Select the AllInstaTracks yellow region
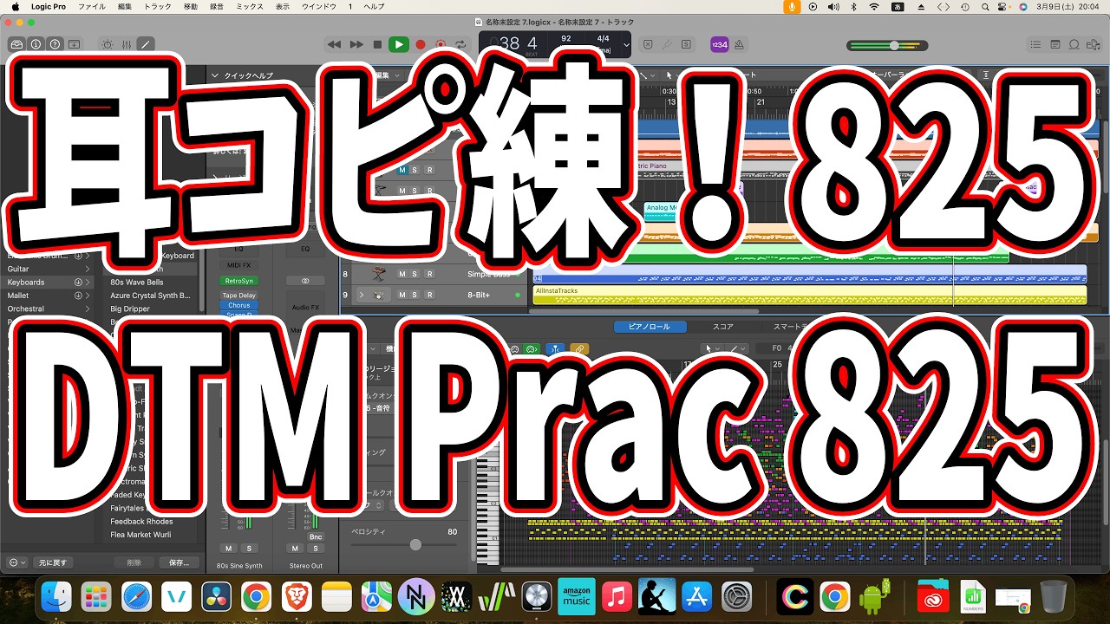This screenshot has height=624, width=1110. click(810, 296)
